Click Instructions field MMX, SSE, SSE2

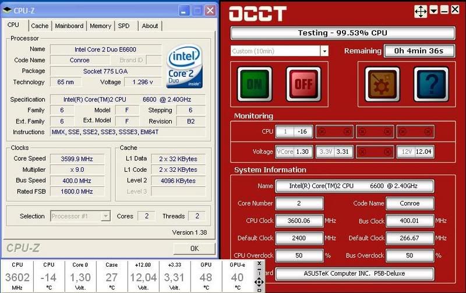128,132
